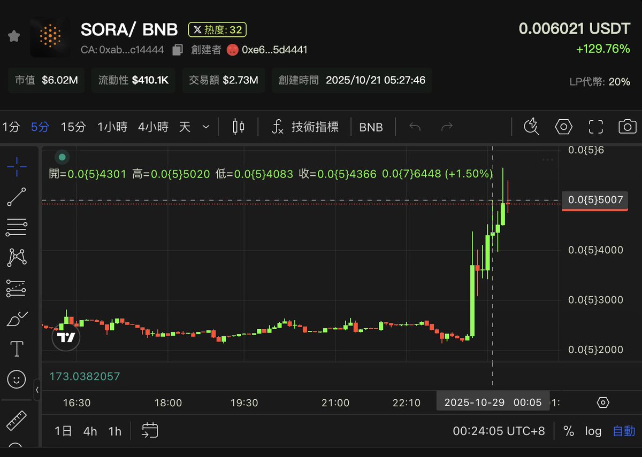Select the 5分 timeframe
The image size is (642, 457).
[x=40, y=127]
